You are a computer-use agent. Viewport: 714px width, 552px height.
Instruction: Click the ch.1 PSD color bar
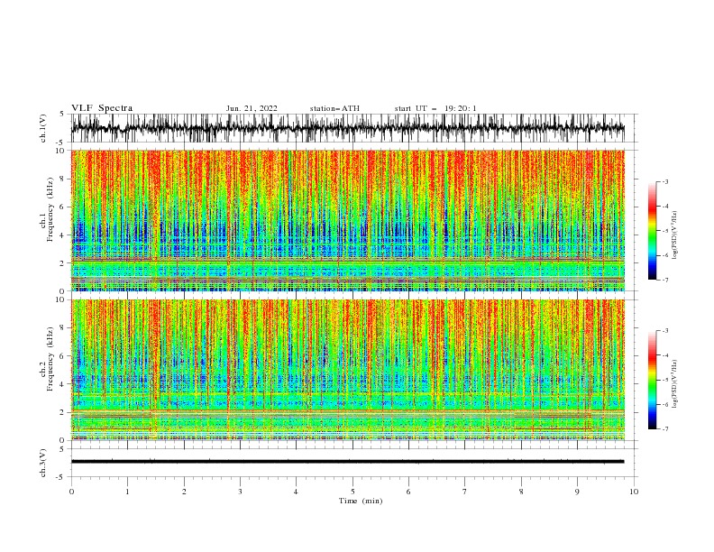click(x=653, y=230)
